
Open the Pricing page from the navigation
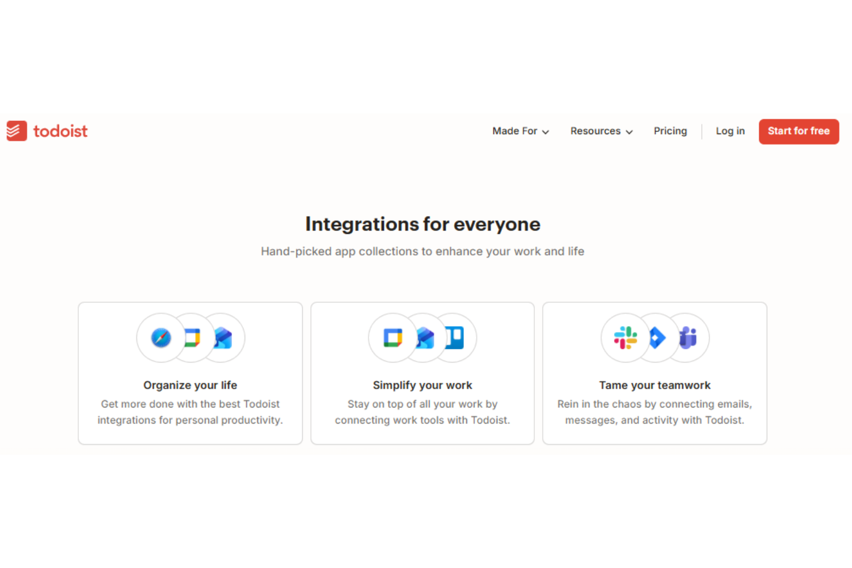tap(670, 131)
